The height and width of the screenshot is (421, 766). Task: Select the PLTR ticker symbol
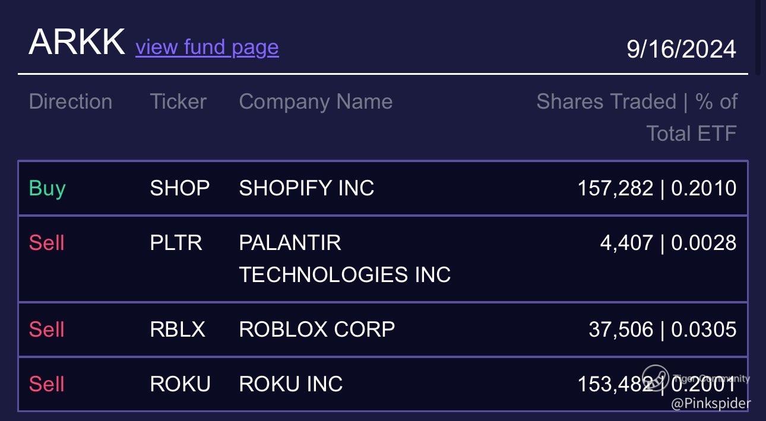(176, 243)
